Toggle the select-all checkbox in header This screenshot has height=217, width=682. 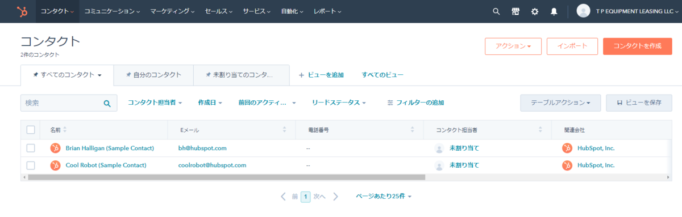(x=31, y=130)
